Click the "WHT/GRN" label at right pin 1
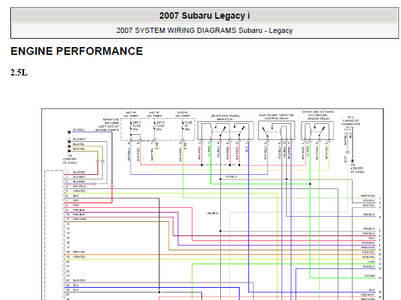This screenshot has height=300, width=401. (x=368, y=196)
